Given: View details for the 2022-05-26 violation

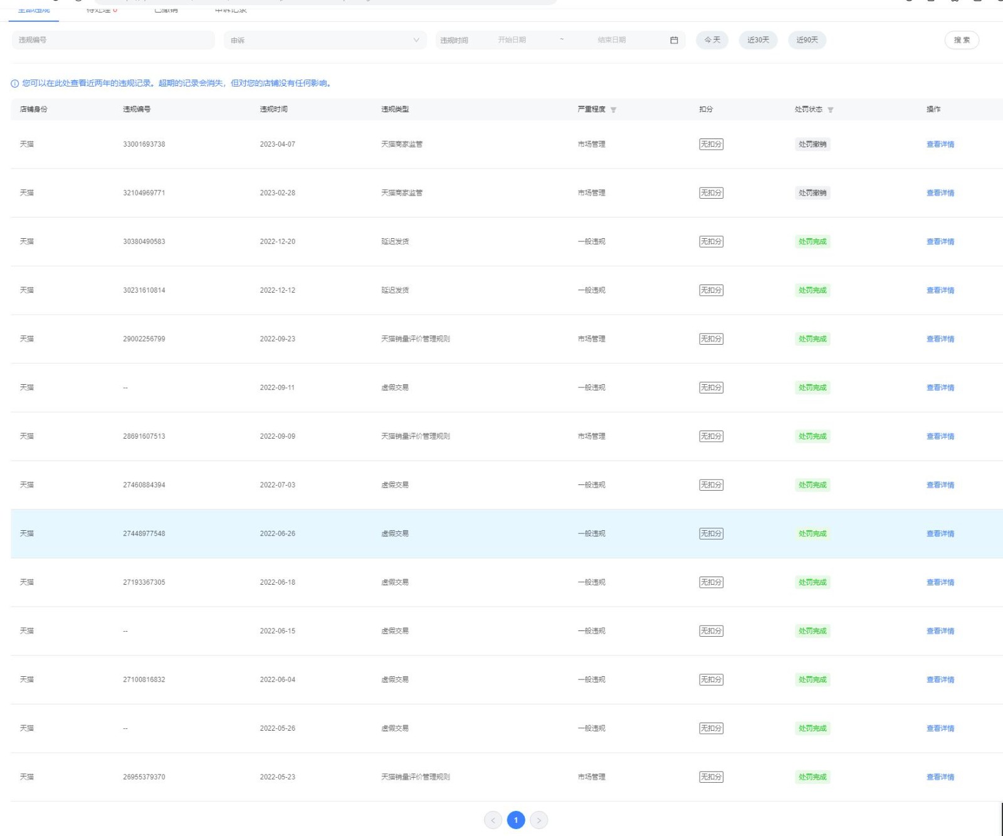Looking at the screenshot, I should pos(940,728).
